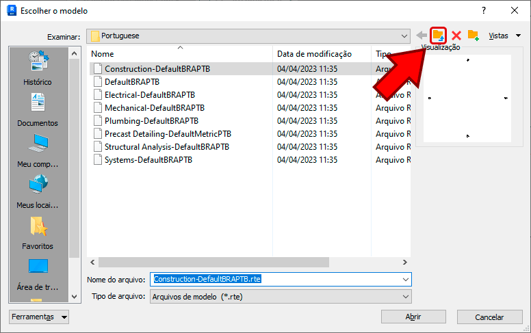Click the horizontal scrollbar thumb
This screenshot has height=333, width=531.
click(x=213, y=263)
